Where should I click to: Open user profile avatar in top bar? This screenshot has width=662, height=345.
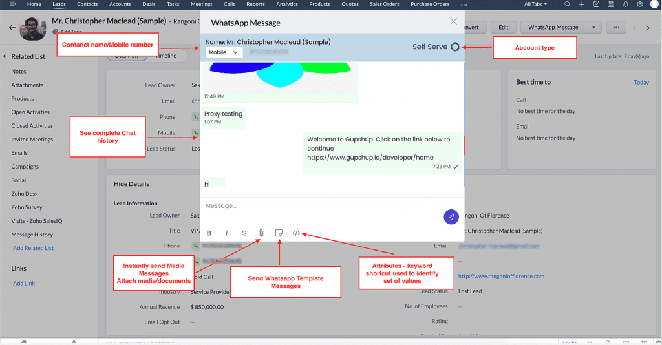click(x=654, y=5)
